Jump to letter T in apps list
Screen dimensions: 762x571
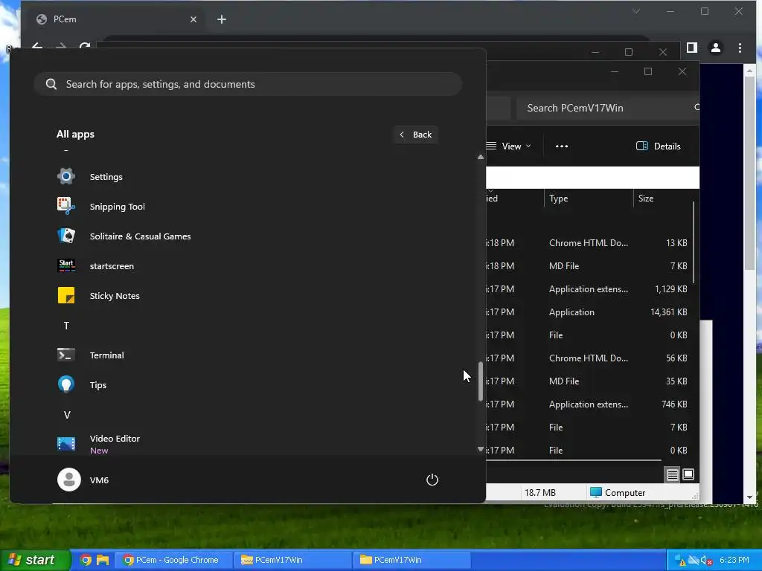(x=66, y=326)
